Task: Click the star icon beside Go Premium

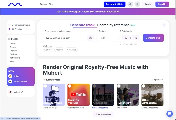Action: [10, 29]
